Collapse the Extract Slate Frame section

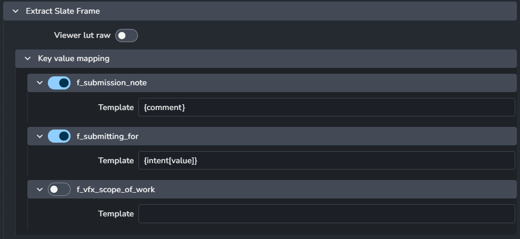(x=15, y=11)
